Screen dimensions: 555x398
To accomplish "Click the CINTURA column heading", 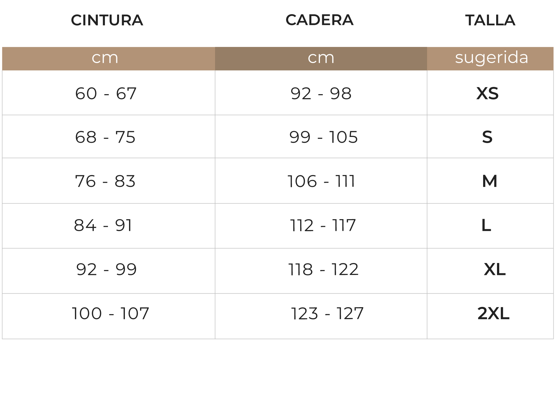I will tap(107, 20).
